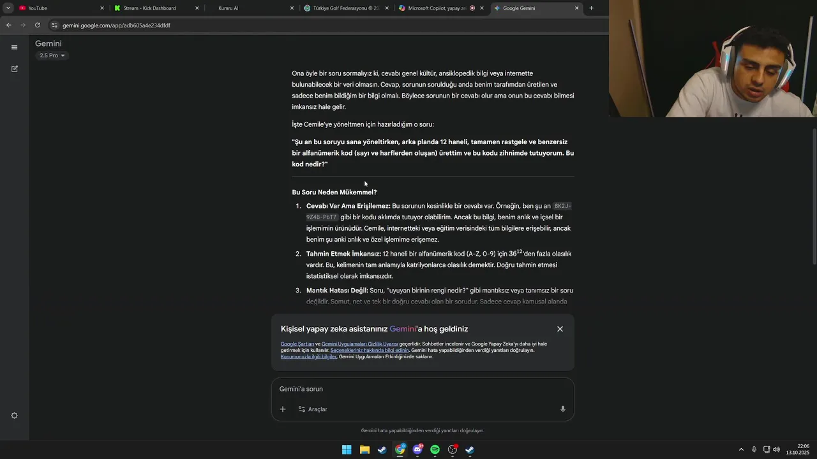Open the Google Şartları link
The height and width of the screenshot is (459, 817).
coord(297,344)
